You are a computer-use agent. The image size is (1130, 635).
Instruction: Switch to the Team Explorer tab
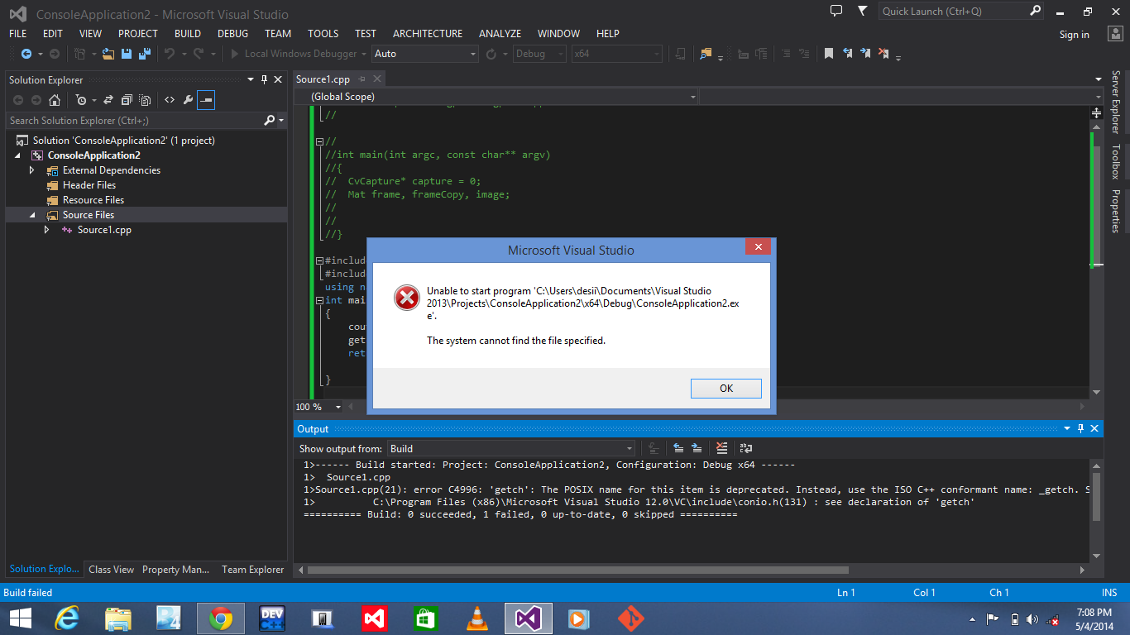[252, 570]
